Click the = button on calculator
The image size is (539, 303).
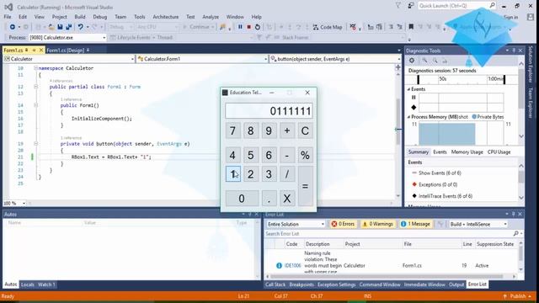coord(305,186)
